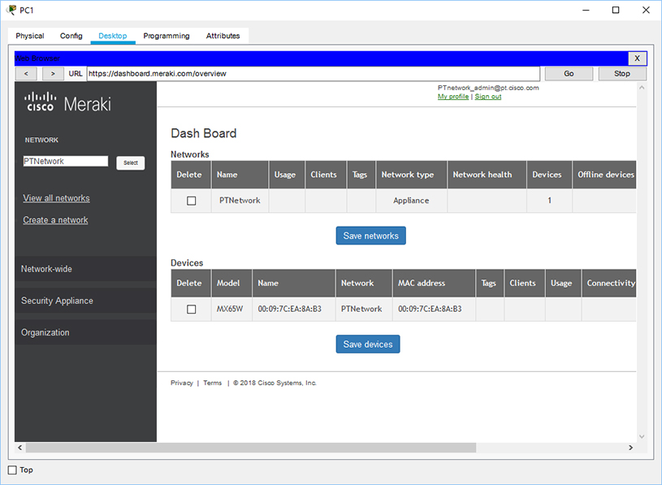Click the Connectivity column header
The height and width of the screenshot is (485, 662).
tap(609, 283)
